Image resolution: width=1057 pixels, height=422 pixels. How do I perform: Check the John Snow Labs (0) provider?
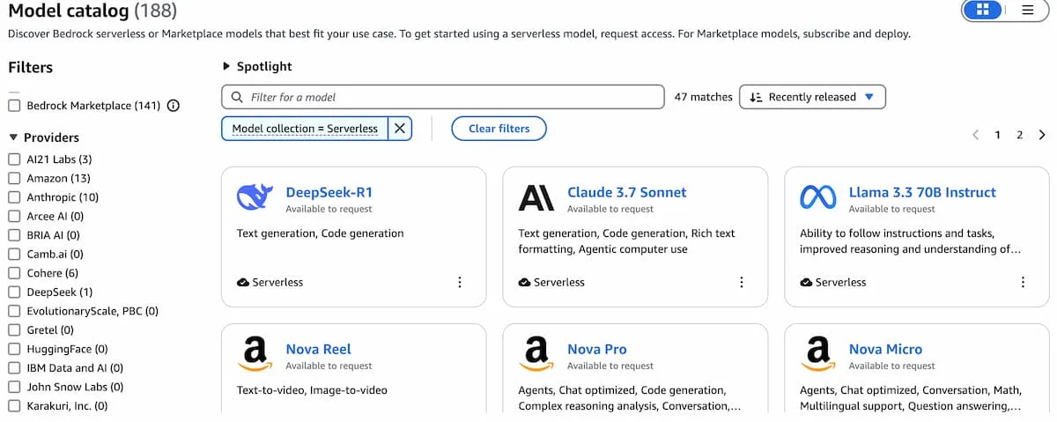tap(14, 387)
